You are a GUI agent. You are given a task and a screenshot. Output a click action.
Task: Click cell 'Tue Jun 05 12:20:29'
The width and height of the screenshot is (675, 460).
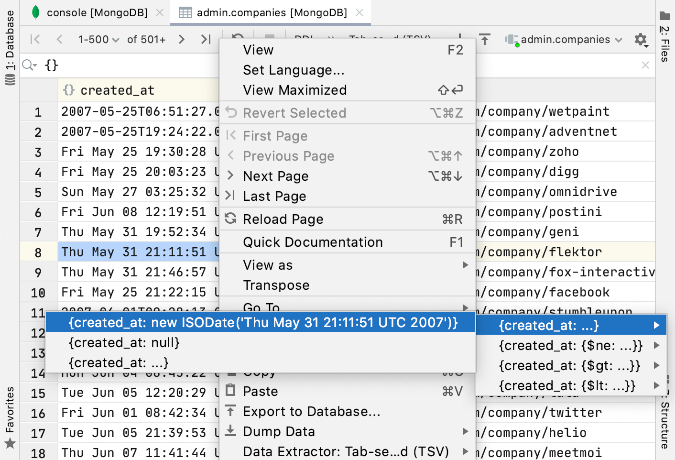point(139,393)
